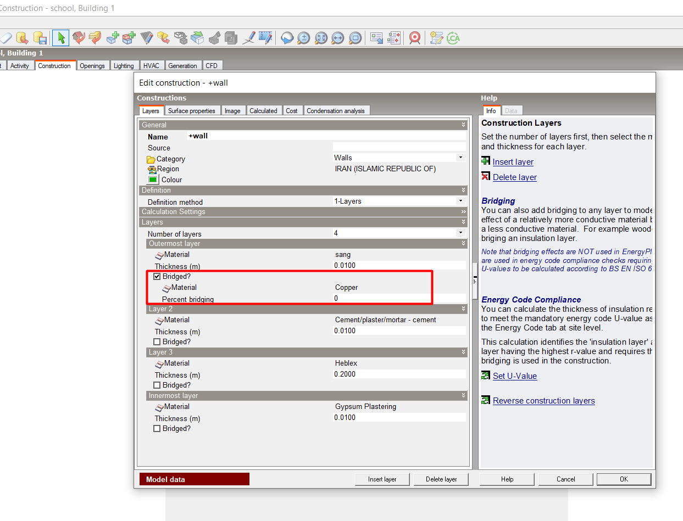
Task: Click the Set U-Value icon
Action: pyautogui.click(x=486, y=376)
